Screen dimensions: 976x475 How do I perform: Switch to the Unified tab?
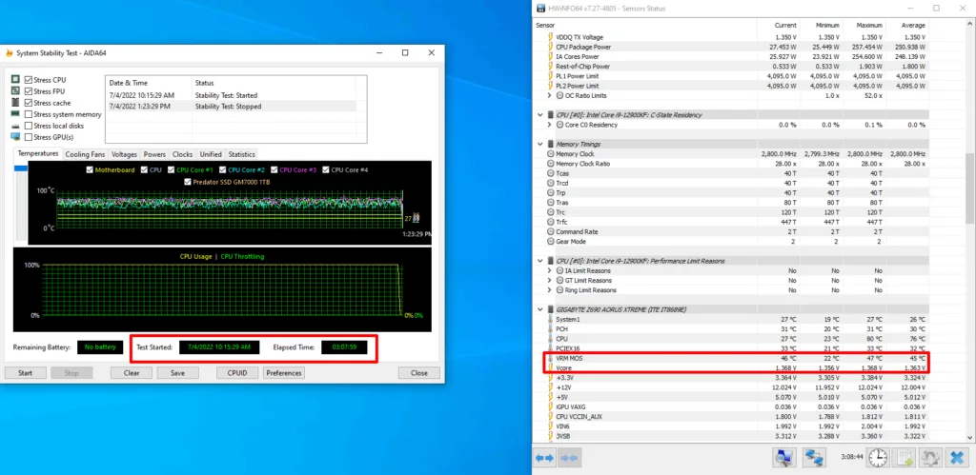click(211, 154)
